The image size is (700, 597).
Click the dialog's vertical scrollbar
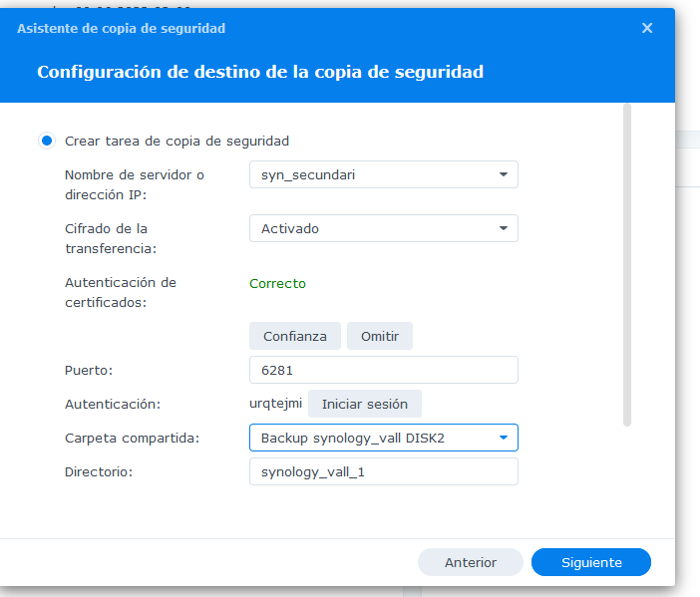pos(626,264)
